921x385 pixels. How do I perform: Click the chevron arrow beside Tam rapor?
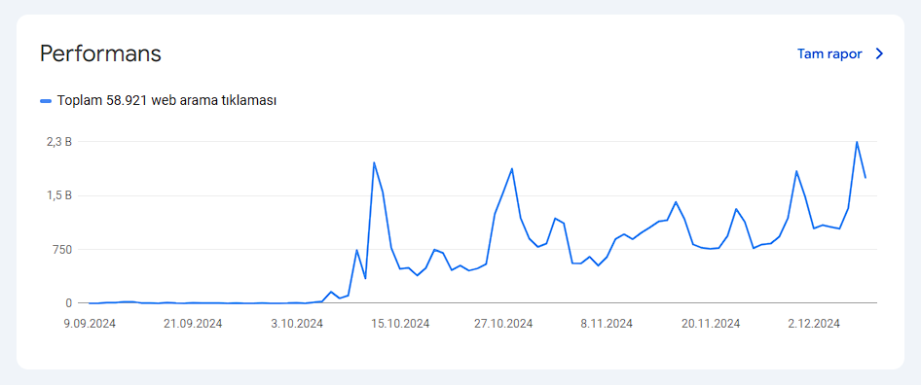coord(879,54)
